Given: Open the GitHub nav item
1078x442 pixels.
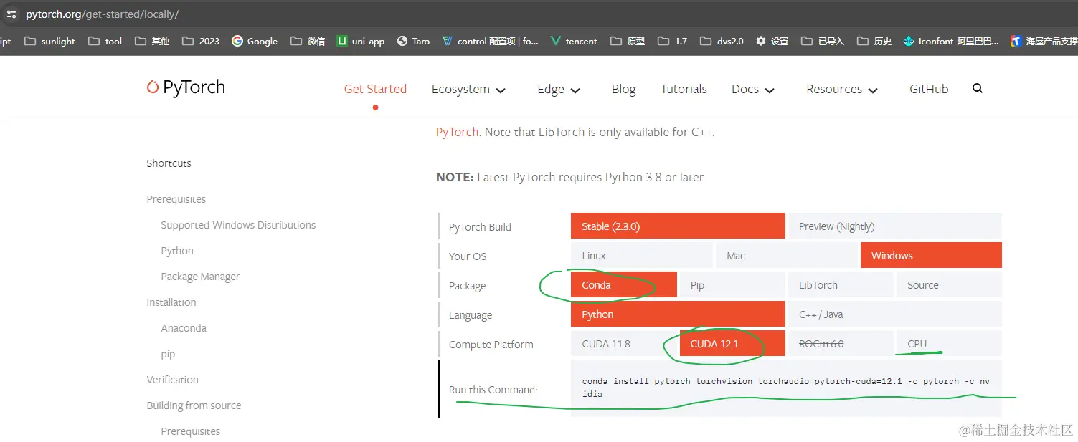Looking at the screenshot, I should click(x=929, y=89).
